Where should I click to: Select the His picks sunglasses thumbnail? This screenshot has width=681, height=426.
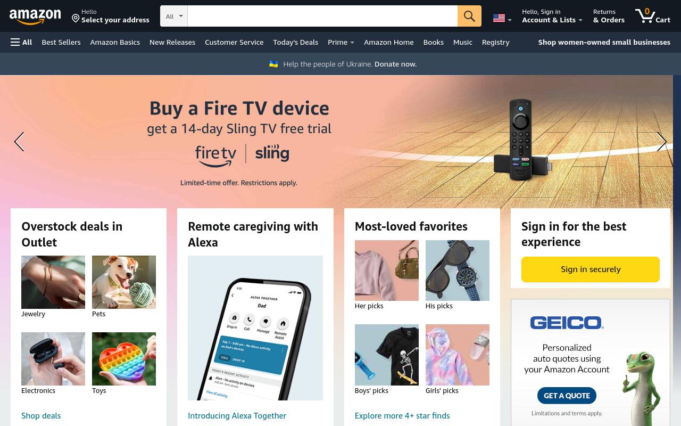[x=458, y=271]
